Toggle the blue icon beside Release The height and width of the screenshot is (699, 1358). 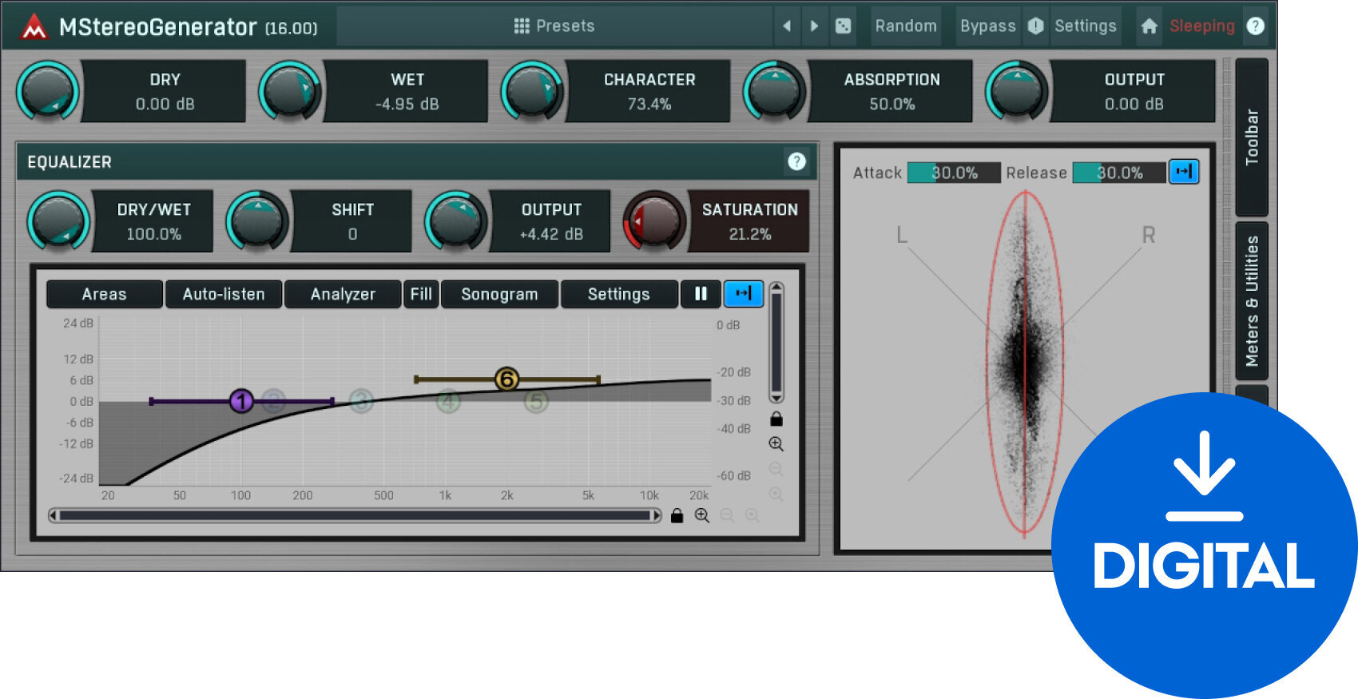point(1184,172)
